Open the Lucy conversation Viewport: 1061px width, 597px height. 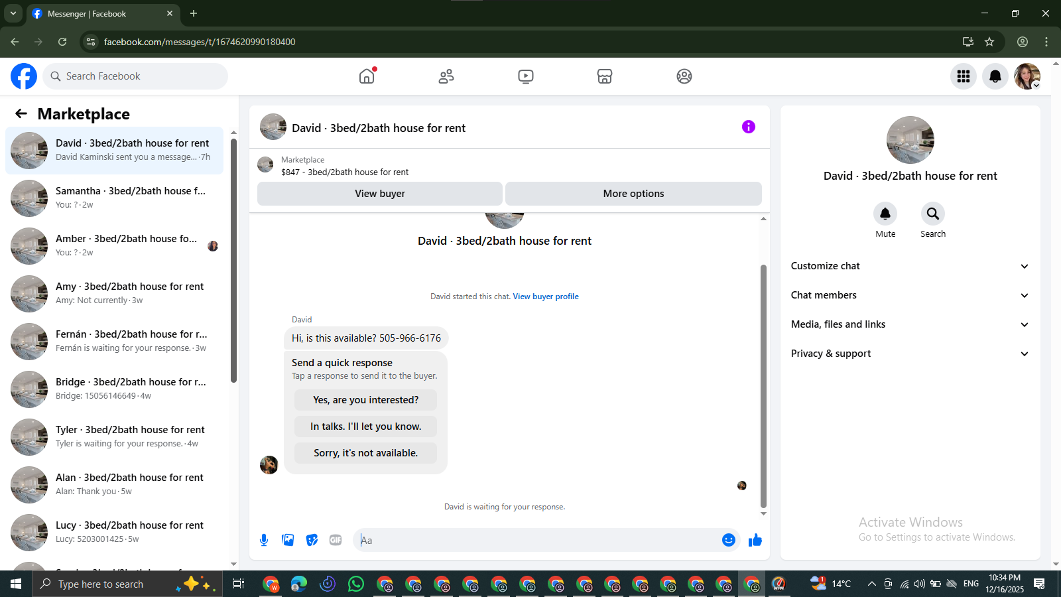coord(114,533)
